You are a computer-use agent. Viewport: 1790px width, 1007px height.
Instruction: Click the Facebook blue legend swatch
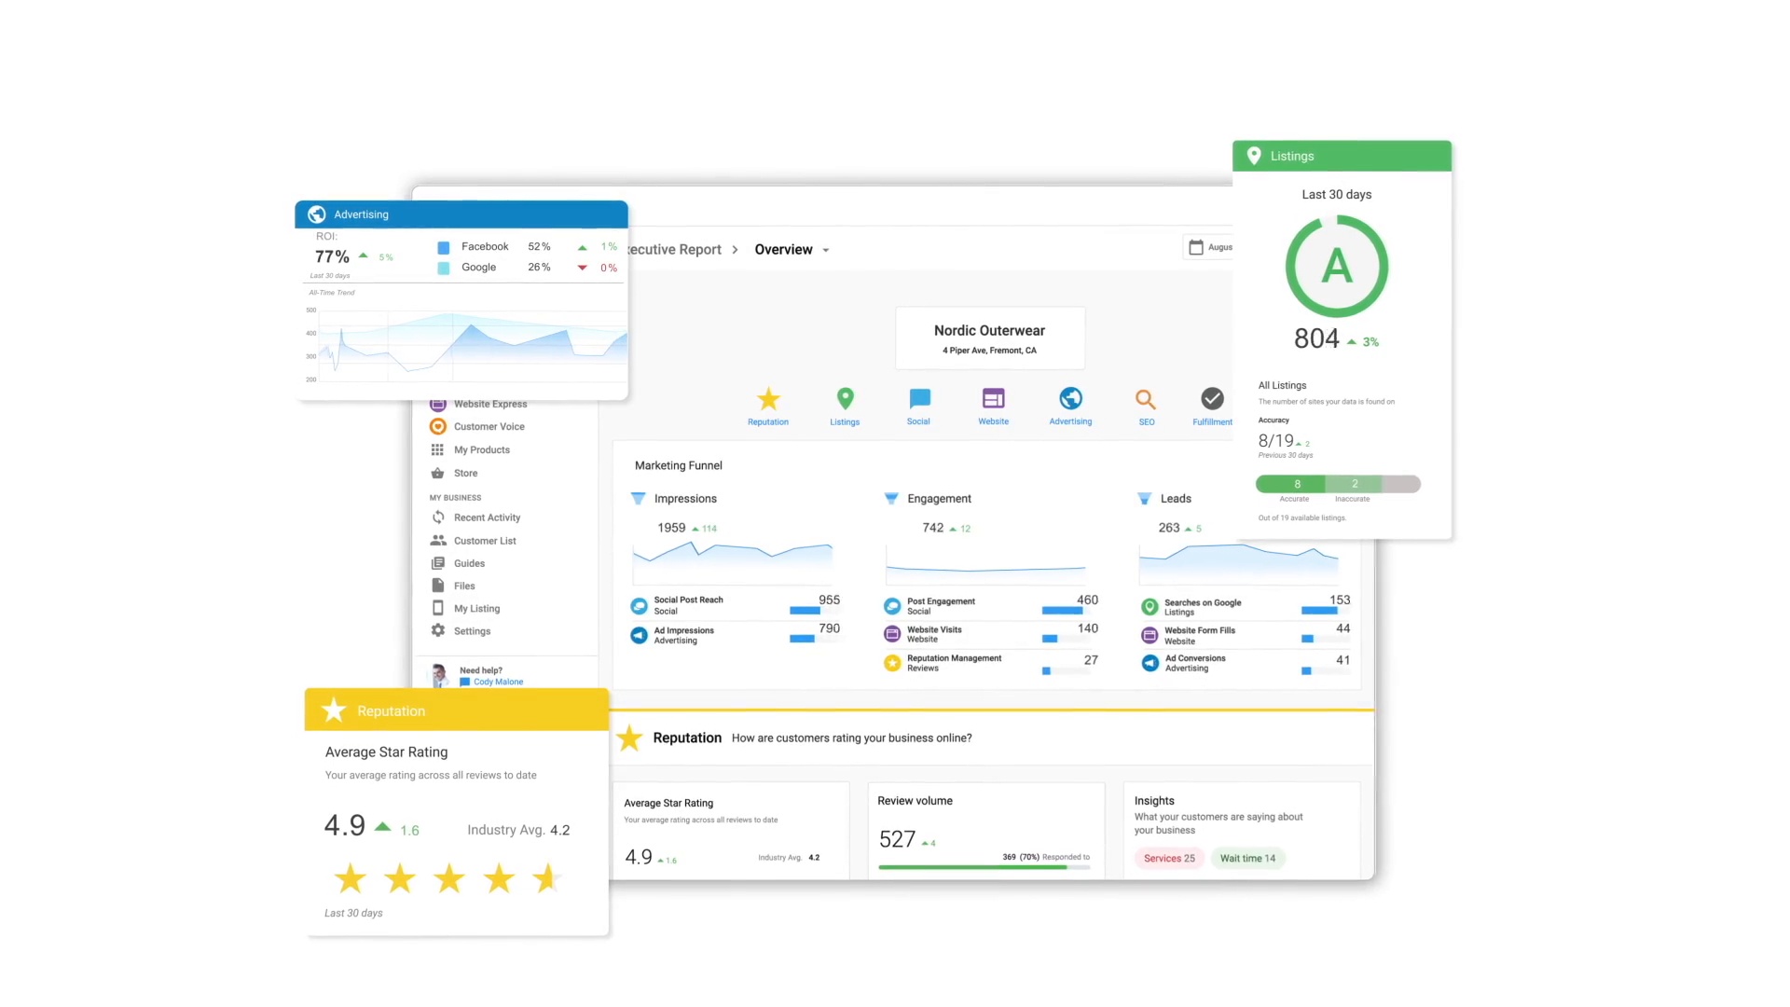[444, 247]
